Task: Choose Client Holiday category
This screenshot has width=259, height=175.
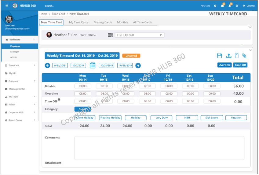Action: click(x=85, y=118)
